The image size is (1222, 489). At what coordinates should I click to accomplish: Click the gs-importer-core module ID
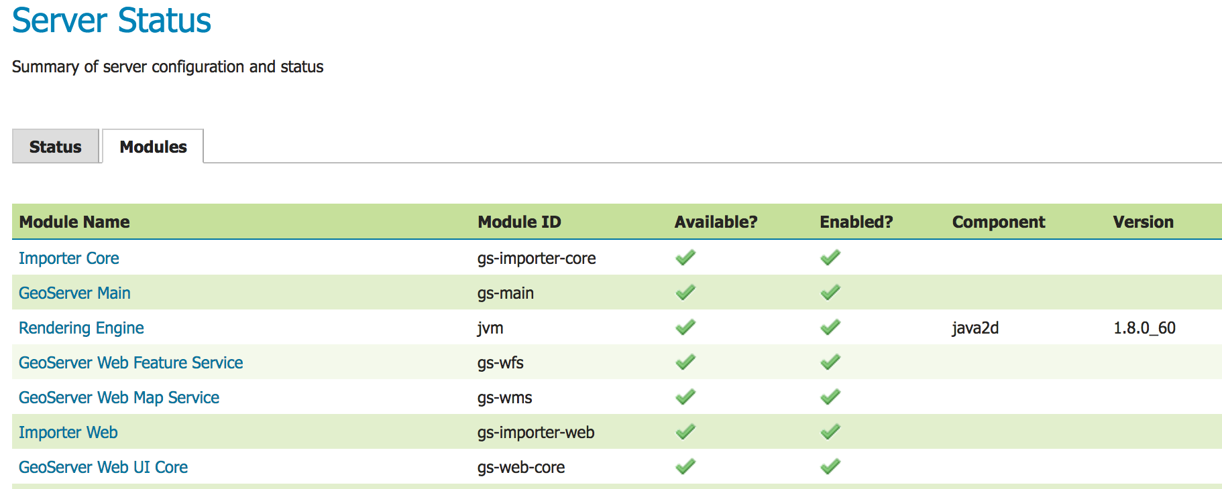coord(537,259)
